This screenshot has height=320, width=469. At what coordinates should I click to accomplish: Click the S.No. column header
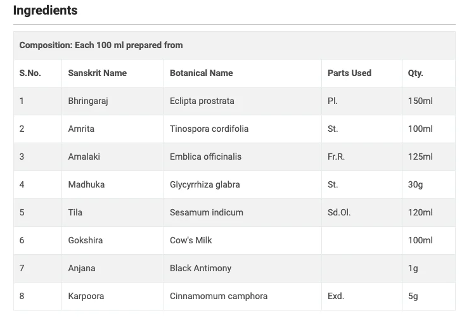(30, 73)
